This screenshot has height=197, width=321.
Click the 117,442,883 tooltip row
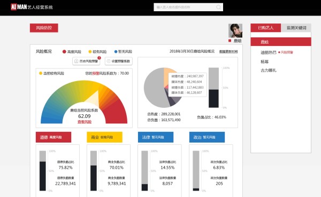point(188,87)
